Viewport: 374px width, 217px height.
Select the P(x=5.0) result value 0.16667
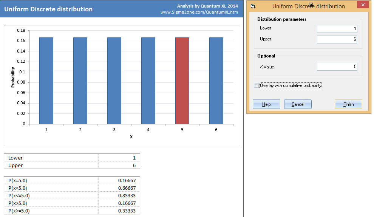tap(127, 180)
